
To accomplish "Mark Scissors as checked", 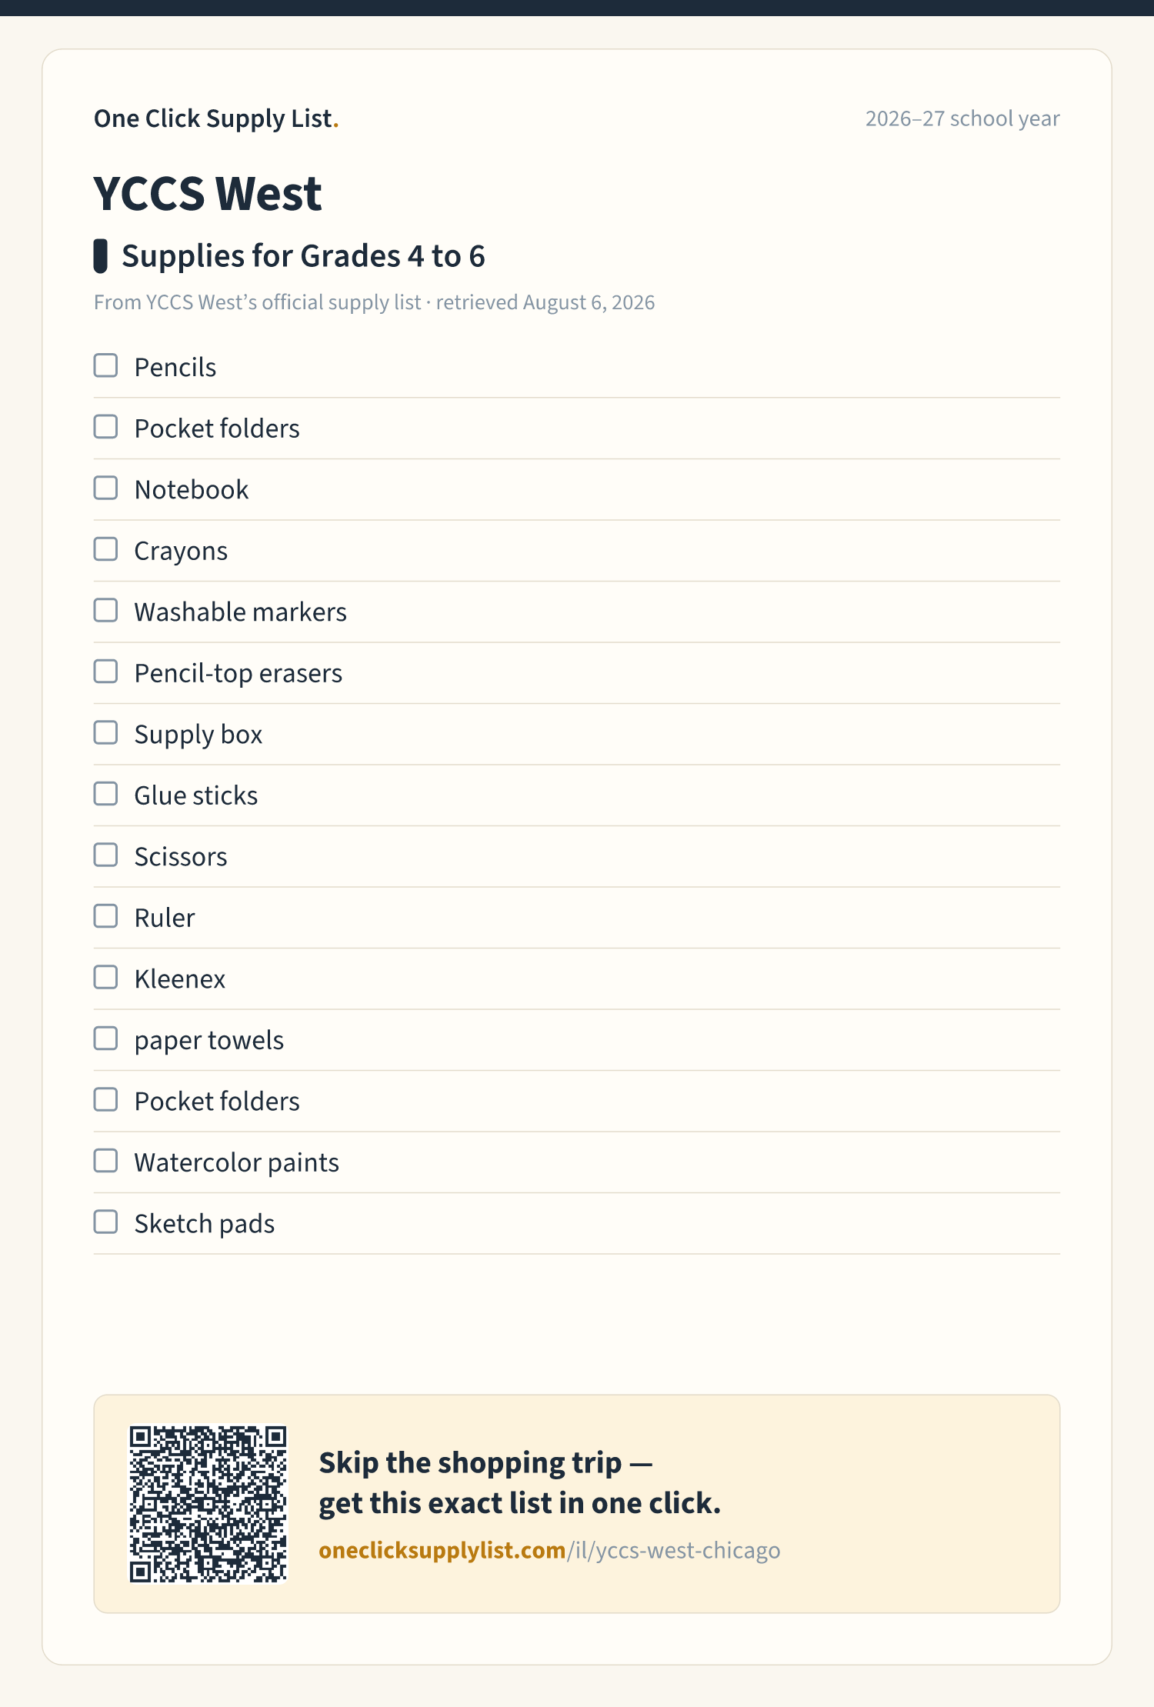I will tap(105, 855).
